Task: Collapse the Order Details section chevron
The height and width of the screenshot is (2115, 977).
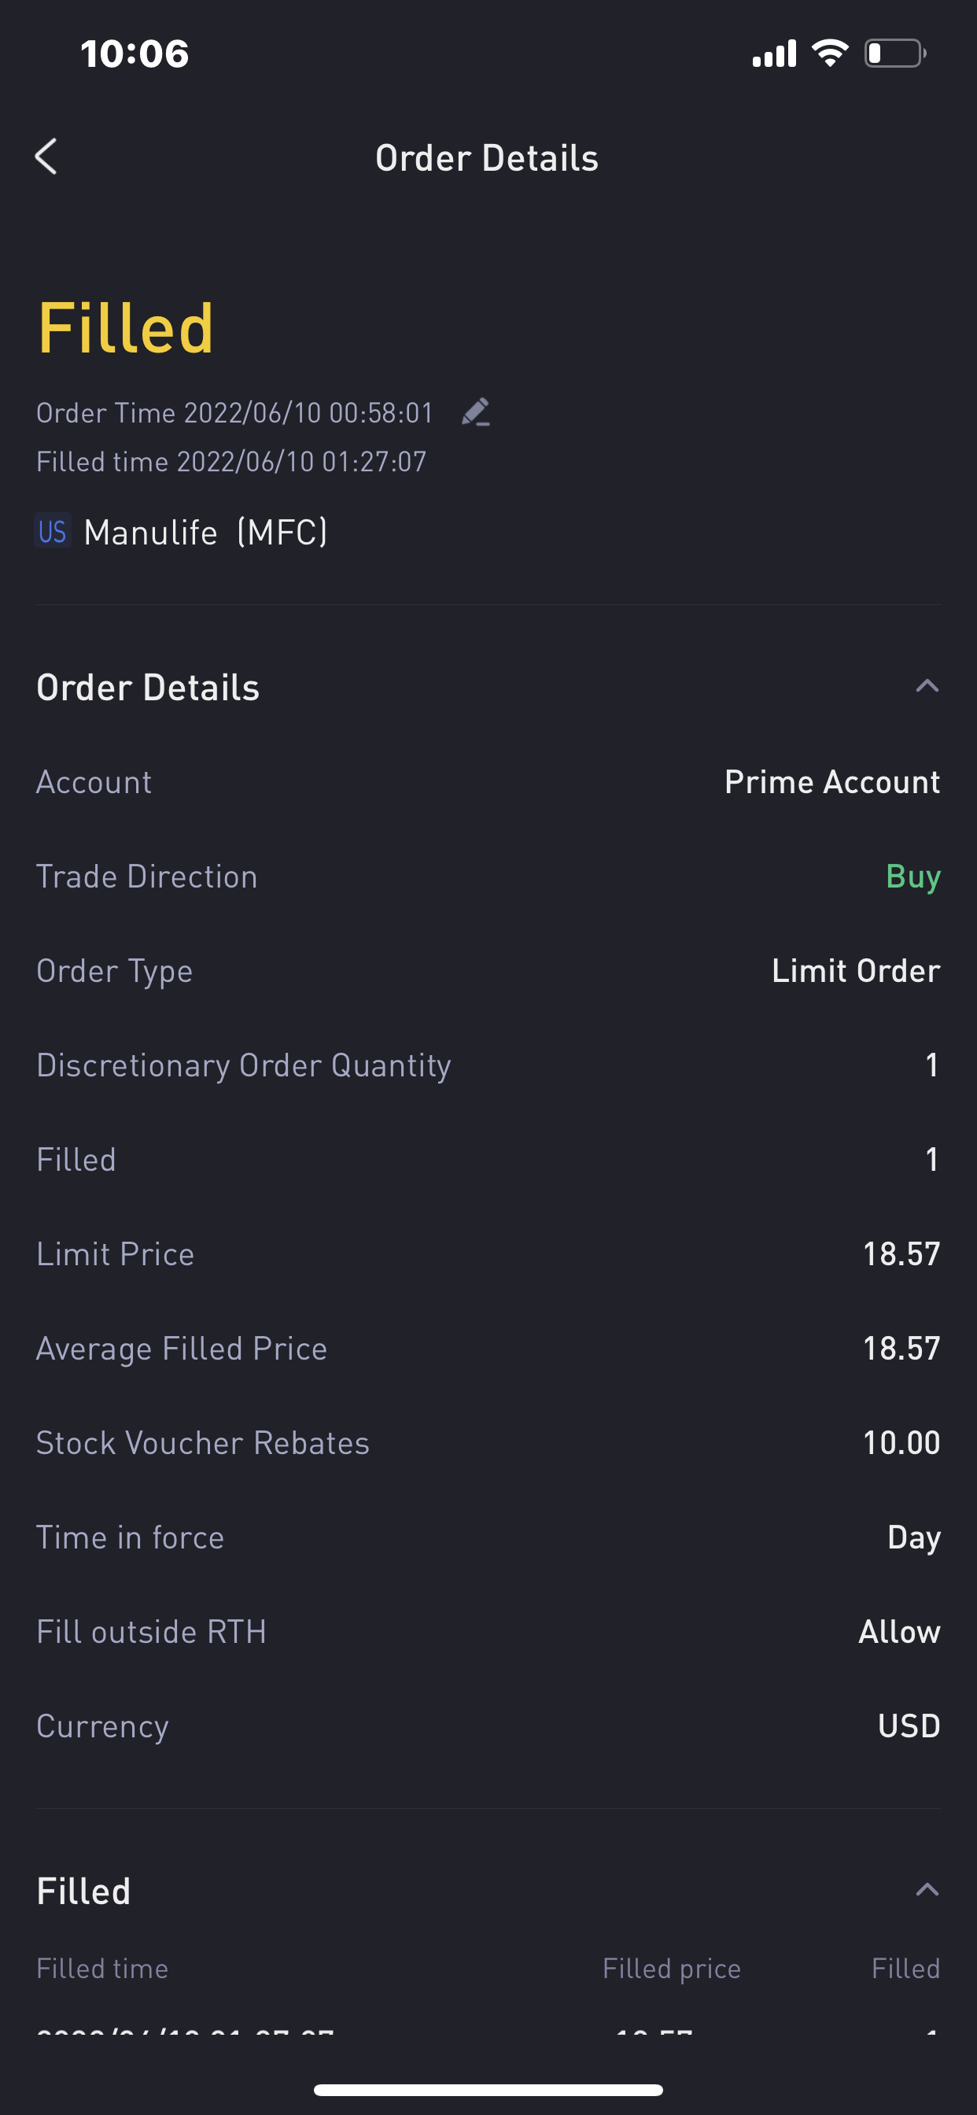Action: point(926,686)
